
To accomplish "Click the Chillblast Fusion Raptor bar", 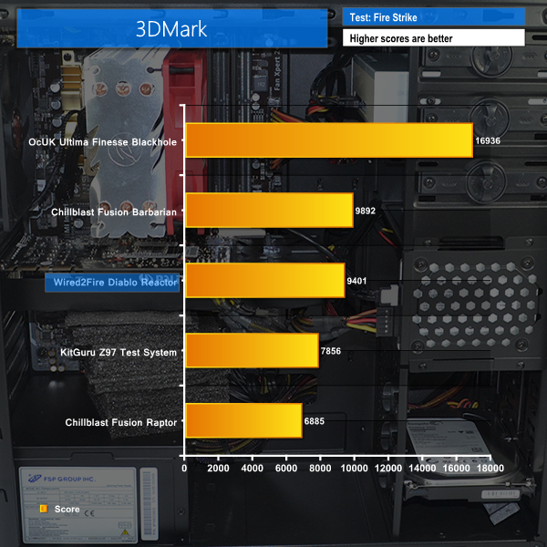I will (x=244, y=420).
